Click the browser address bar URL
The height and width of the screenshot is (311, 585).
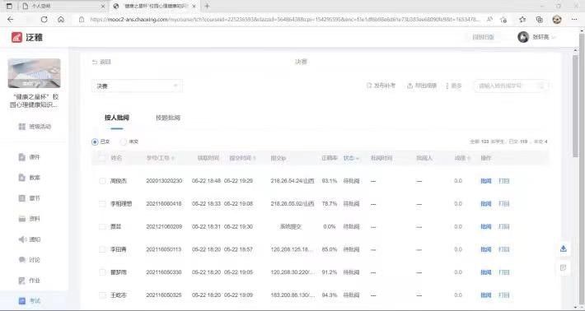tap(285, 20)
